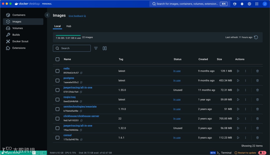
Task: Open the In use status link for postgres
Action: pos(177,80)
